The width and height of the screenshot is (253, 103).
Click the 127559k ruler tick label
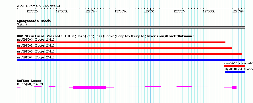(238, 11)
